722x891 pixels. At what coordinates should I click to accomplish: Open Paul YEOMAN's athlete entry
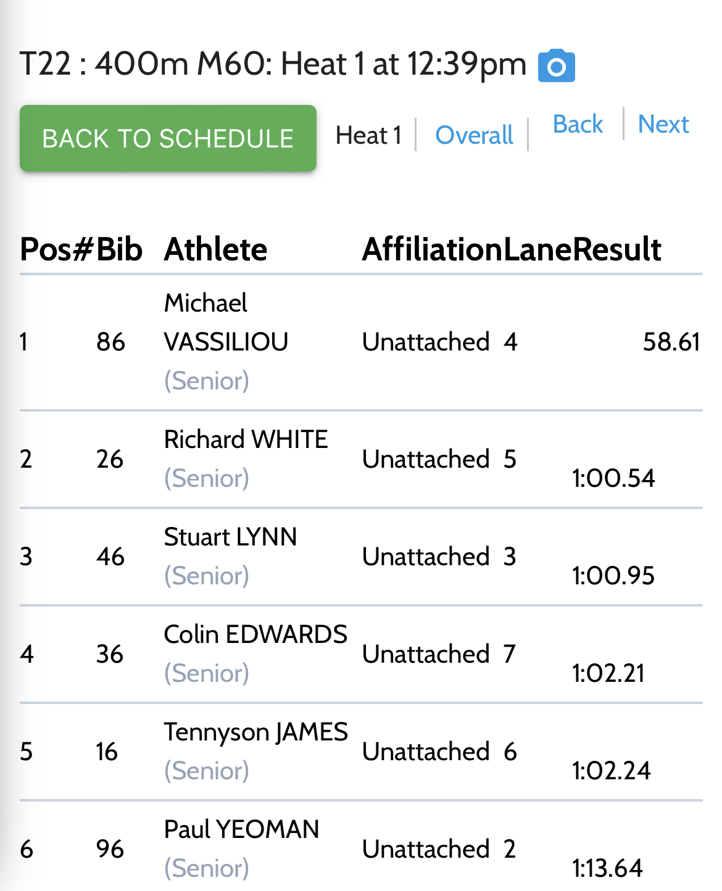pos(241,829)
